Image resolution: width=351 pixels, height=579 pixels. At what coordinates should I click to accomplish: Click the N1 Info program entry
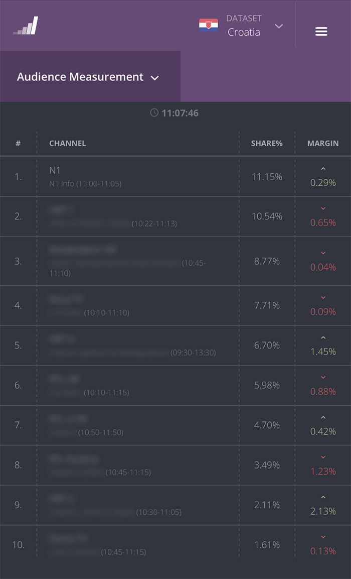click(x=85, y=184)
